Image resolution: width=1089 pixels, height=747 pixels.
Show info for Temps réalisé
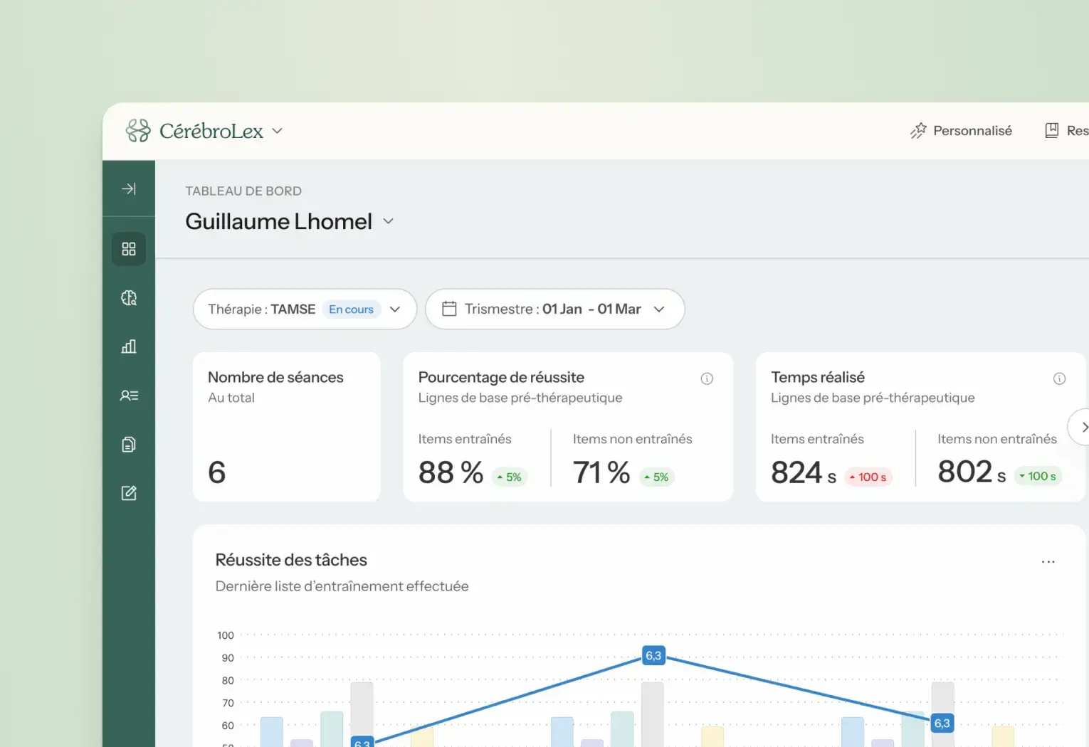click(x=1059, y=378)
